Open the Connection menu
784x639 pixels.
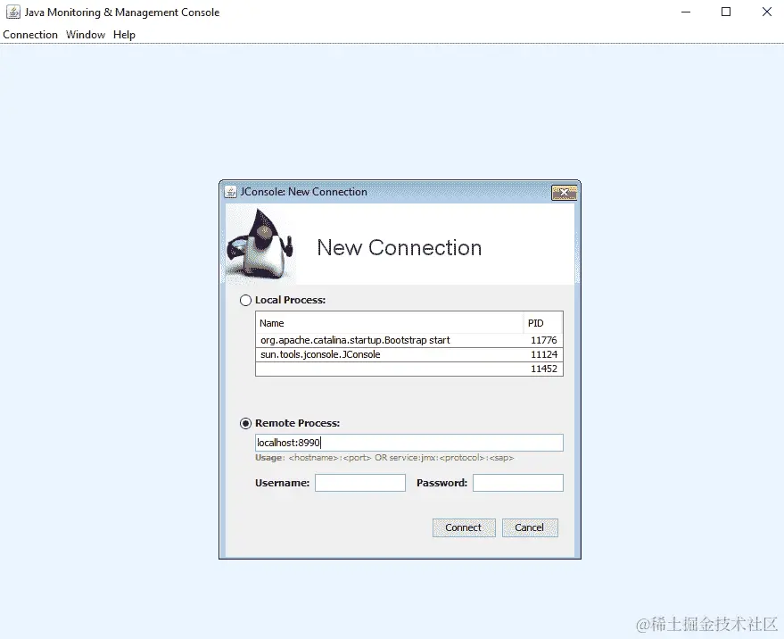click(x=30, y=35)
